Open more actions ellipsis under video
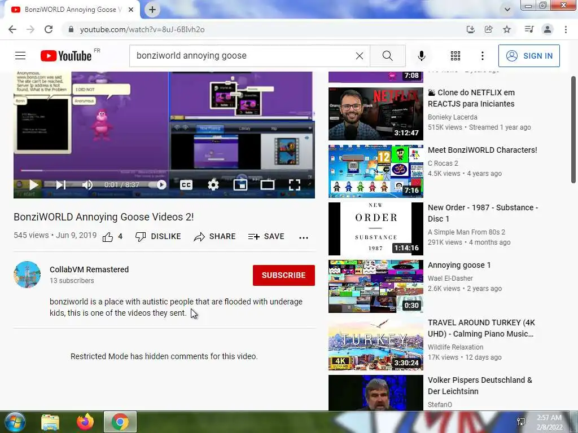Screen dimensions: 578x433 click(x=303, y=238)
